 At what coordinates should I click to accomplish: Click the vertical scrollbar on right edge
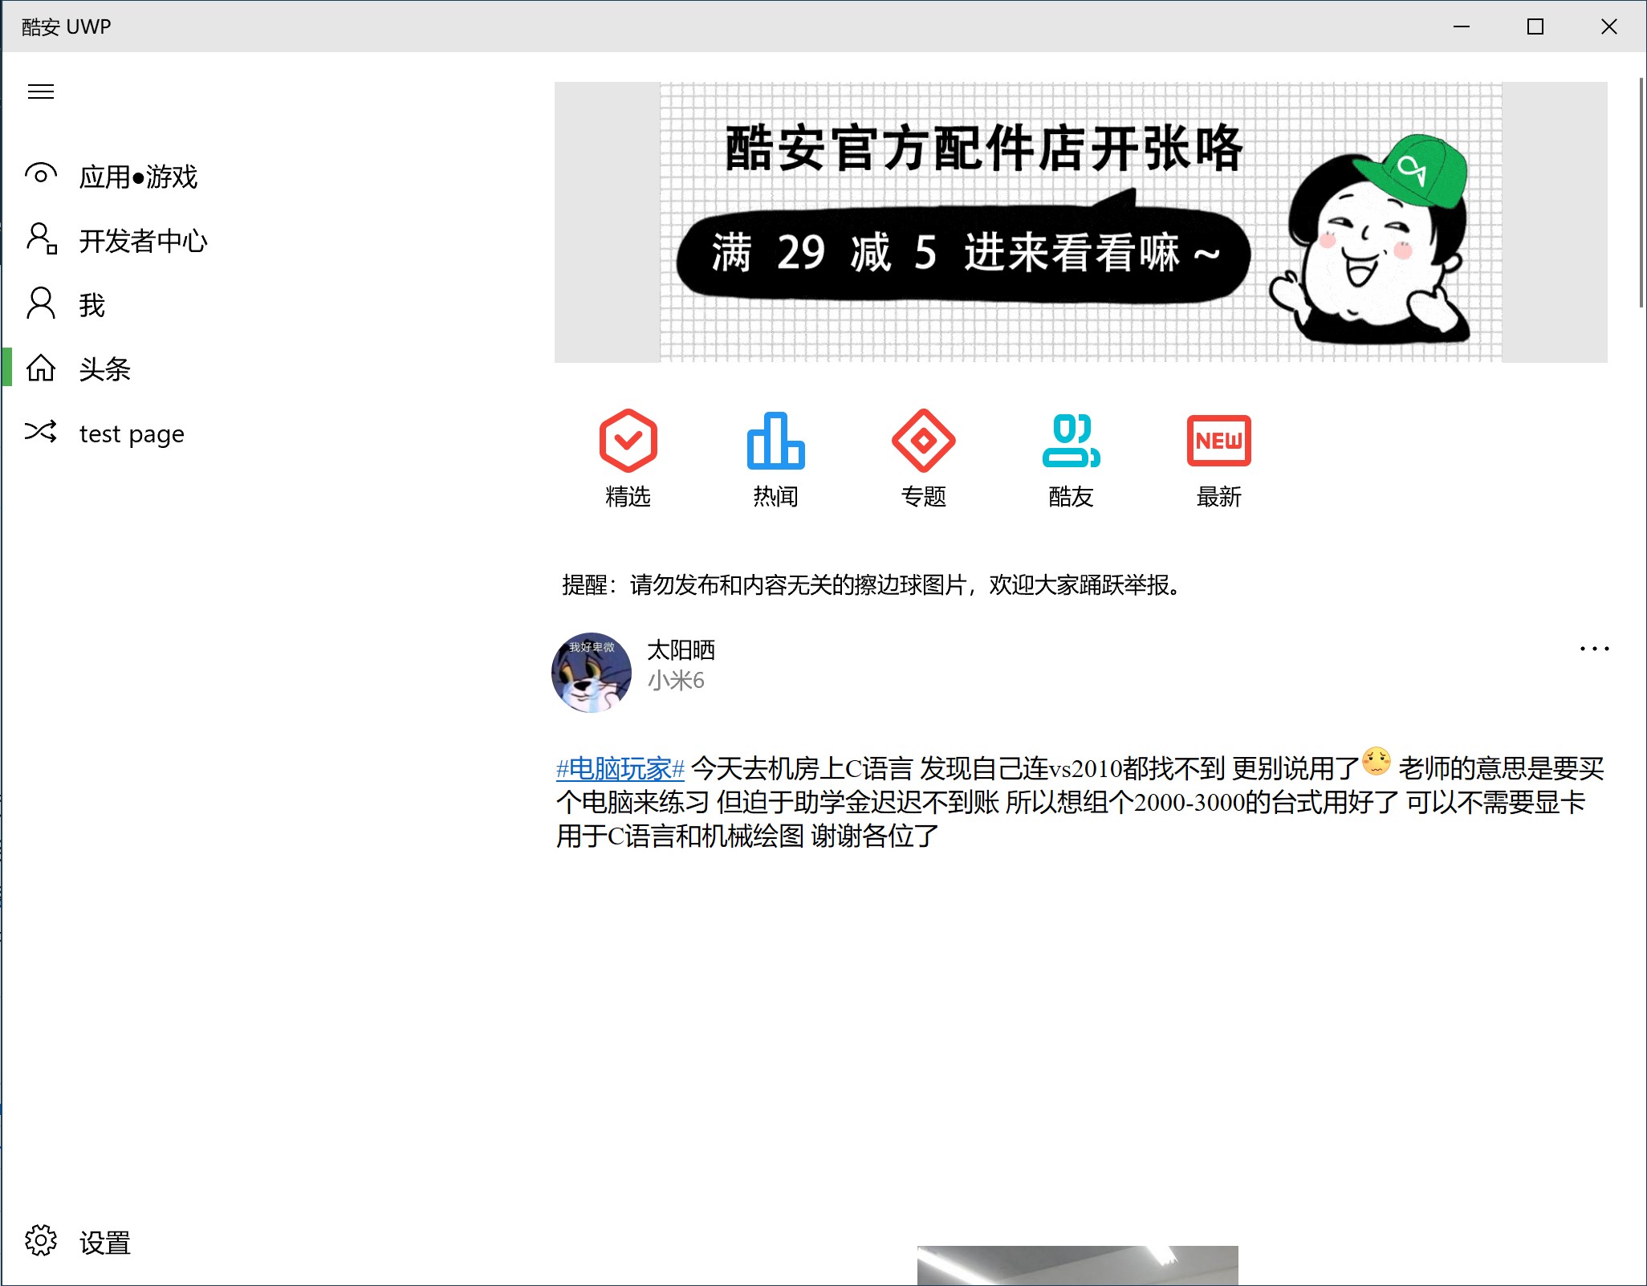coord(1641,193)
